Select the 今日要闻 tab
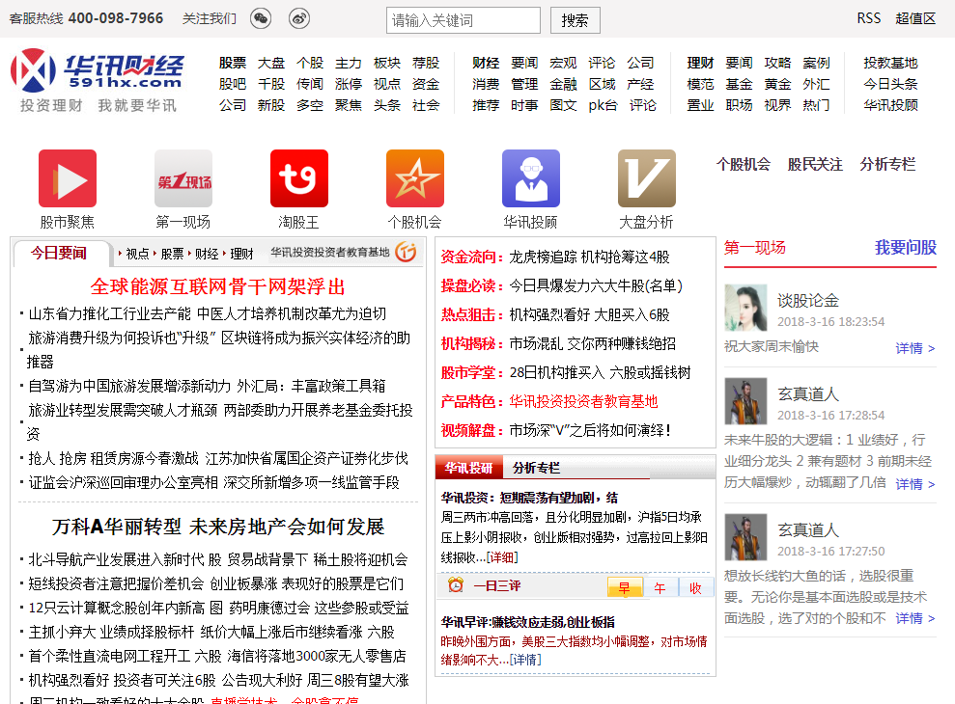955x704 pixels. tap(59, 253)
